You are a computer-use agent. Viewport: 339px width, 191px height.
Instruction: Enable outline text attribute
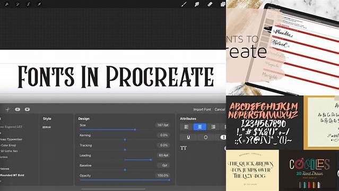pyautogui.click(x=206, y=137)
